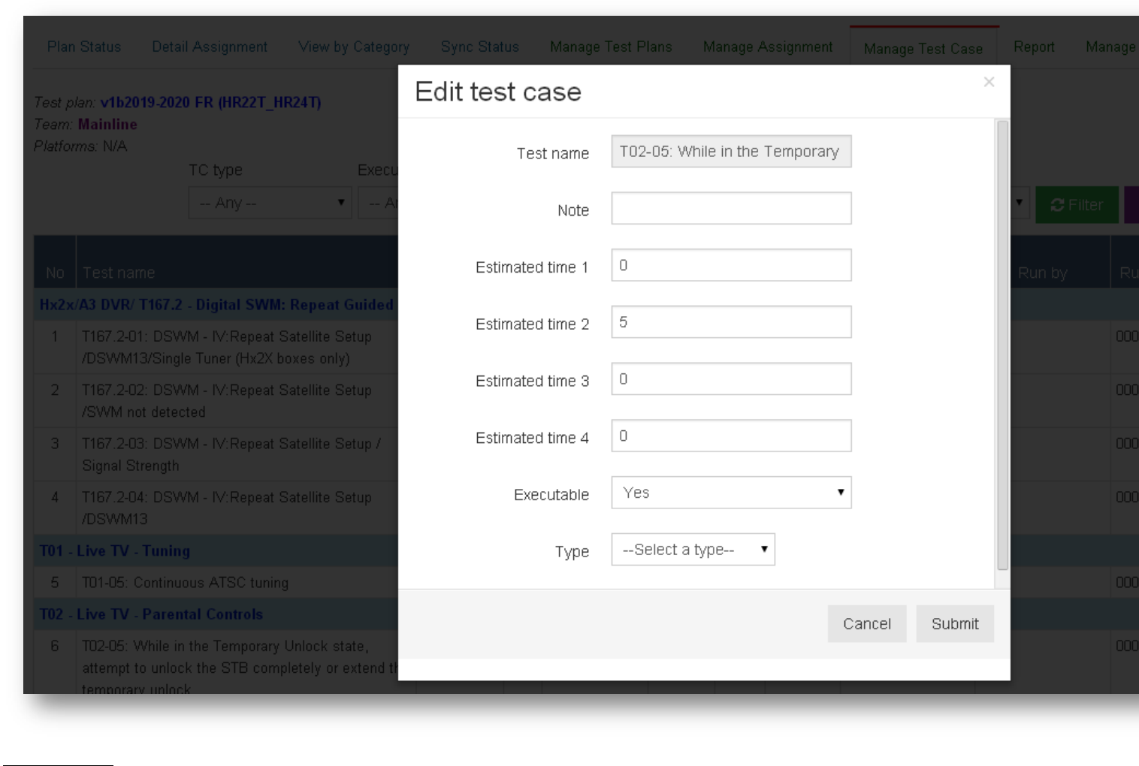Click the Submit button
Screen dimensions: 1139x766
[954, 624]
